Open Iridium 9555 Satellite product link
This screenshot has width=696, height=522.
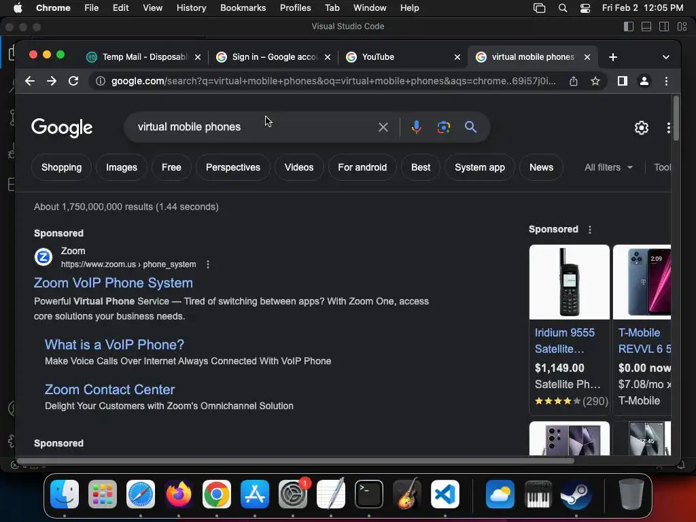click(x=565, y=341)
